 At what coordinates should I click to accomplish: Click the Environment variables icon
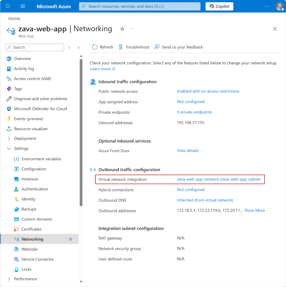click(x=17, y=159)
